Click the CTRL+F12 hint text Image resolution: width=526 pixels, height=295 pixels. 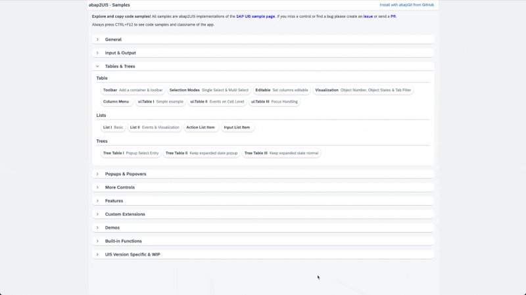pos(153,25)
